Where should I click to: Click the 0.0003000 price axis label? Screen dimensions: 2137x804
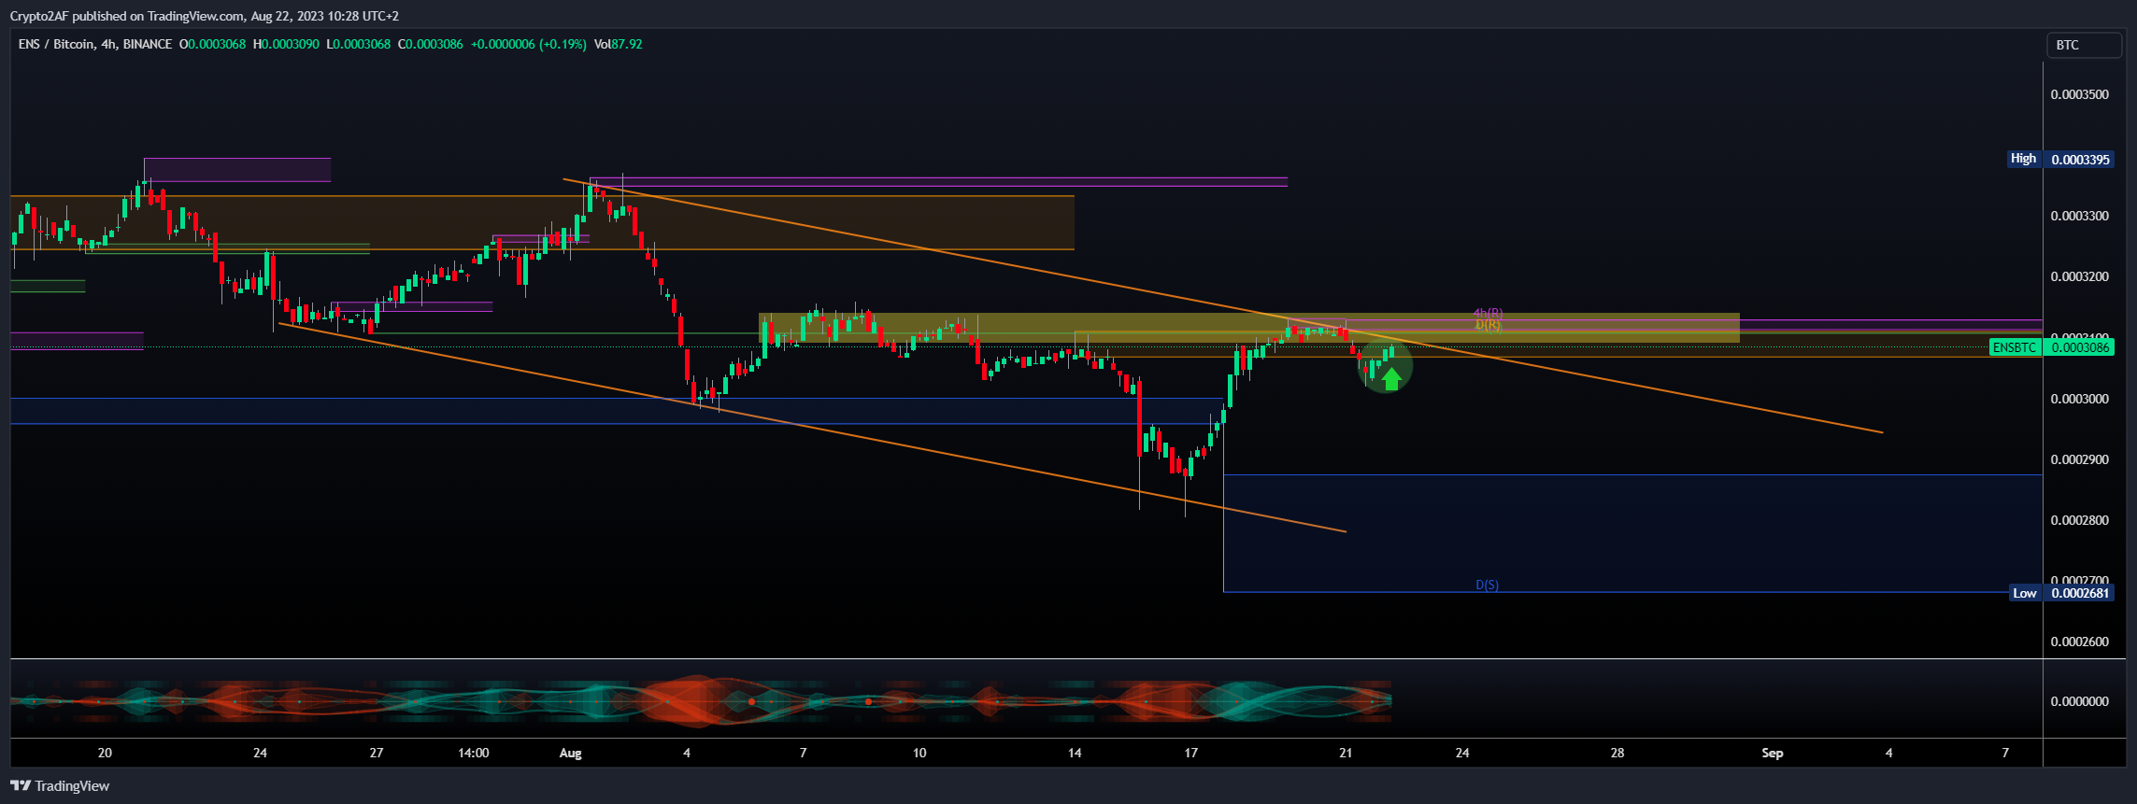click(x=2079, y=399)
